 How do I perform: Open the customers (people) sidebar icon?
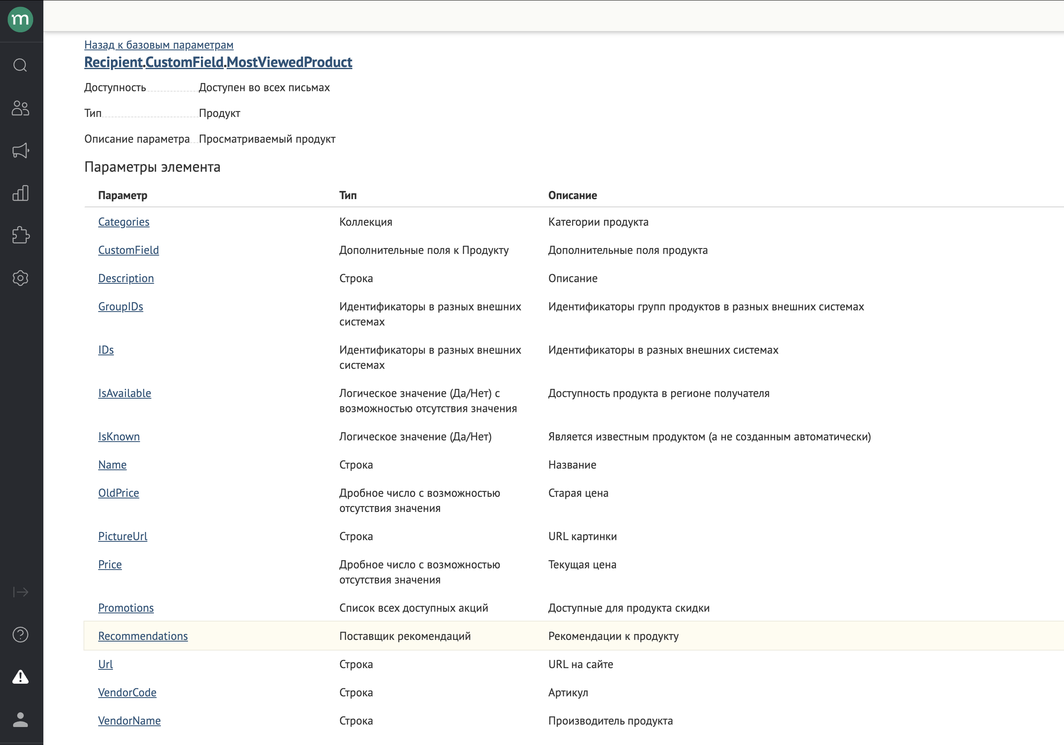20,108
